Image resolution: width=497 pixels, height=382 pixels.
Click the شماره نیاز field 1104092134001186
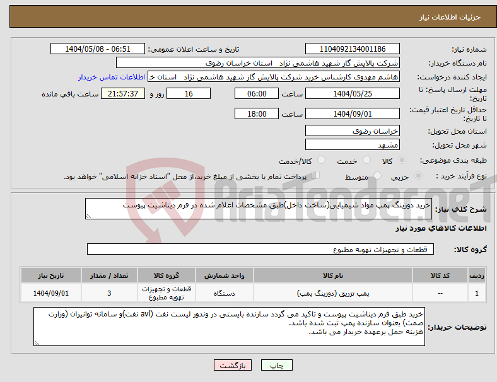click(x=352, y=49)
